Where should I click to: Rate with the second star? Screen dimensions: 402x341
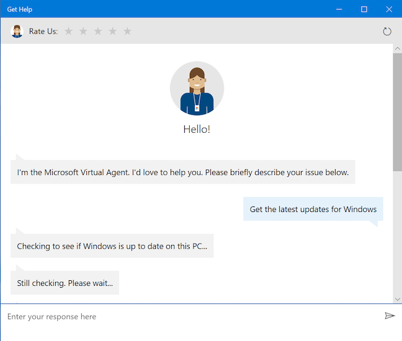coord(83,31)
